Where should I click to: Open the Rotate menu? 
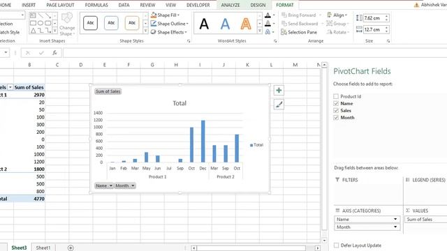(338, 32)
